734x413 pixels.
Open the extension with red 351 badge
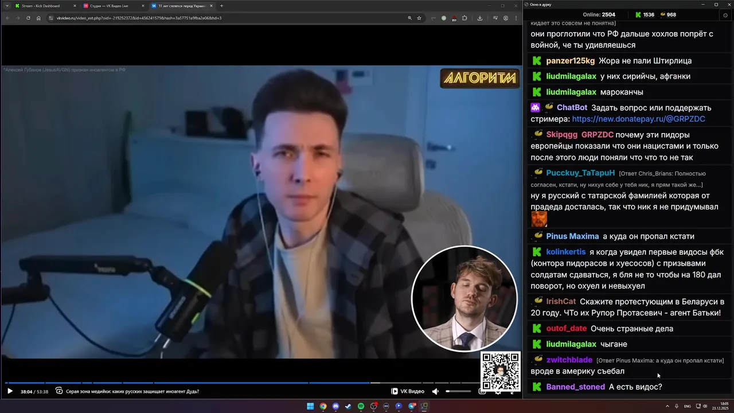coord(454,18)
